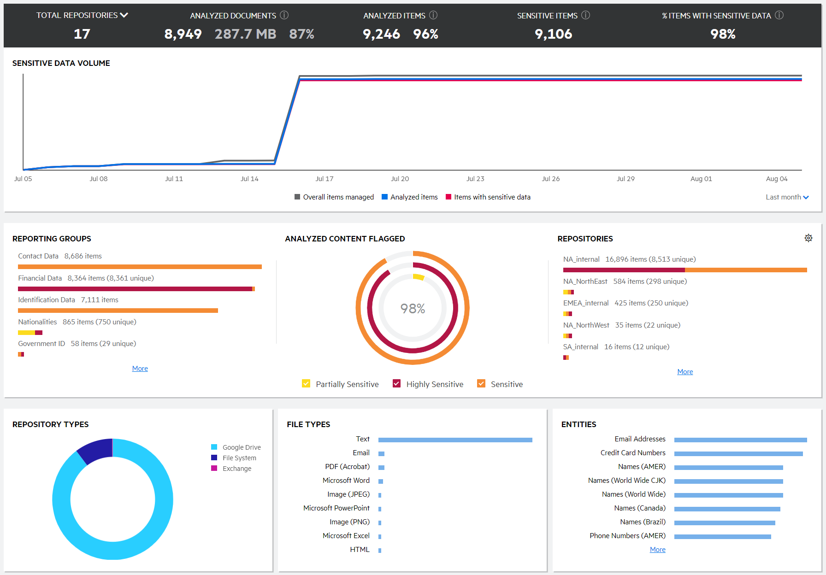Viewport: 826px width, 575px height.
Task: Click the Analyzed items blue legend marker
Action: [384, 197]
